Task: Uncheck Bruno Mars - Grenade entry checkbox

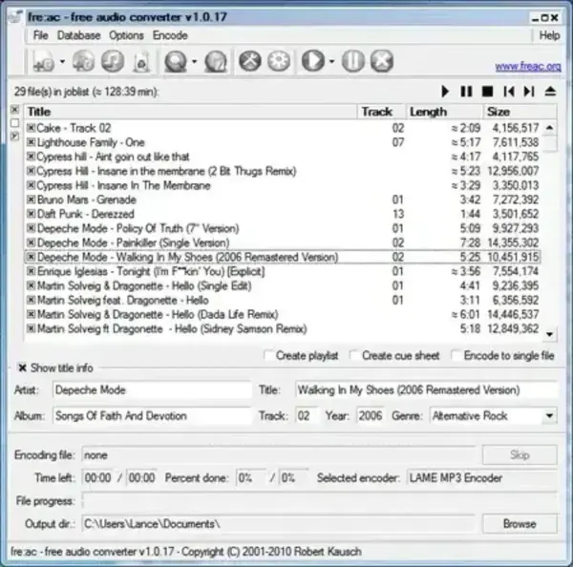Action: pyautogui.click(x=31, y=199)
